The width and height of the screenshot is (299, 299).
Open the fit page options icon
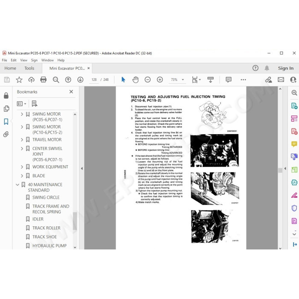195,79
